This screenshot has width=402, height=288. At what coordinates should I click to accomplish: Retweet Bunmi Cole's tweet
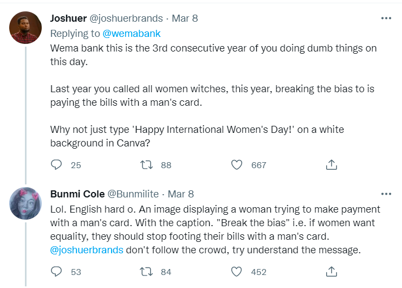146,271
